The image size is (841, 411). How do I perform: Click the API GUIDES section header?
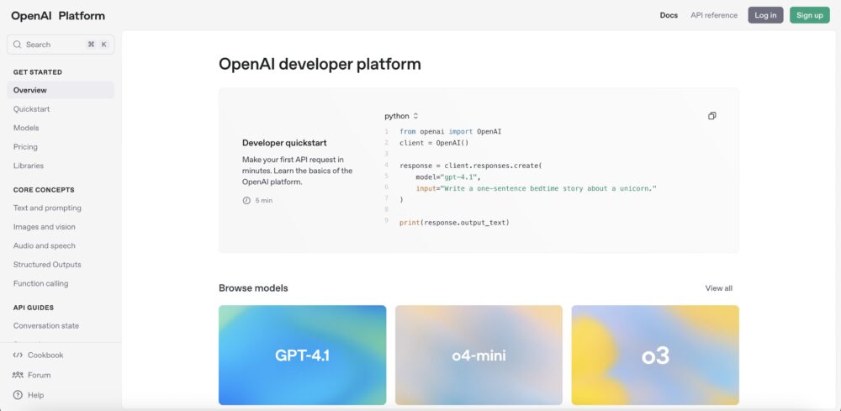pyautogui.click(x=34, y=308)
